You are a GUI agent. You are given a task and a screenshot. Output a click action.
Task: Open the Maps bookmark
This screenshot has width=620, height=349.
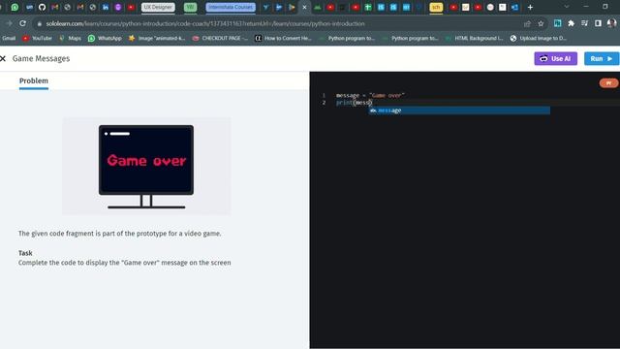[x=70, y=39]
